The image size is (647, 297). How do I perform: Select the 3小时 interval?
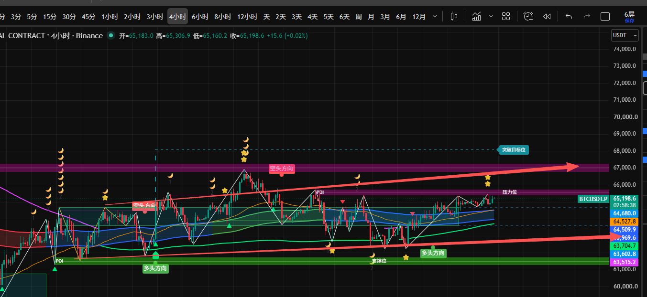[x=154, y=16]
